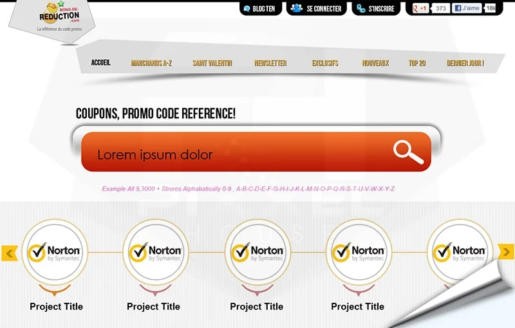Click the 373 plus-one counter

click(441, 8)
